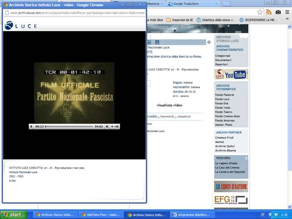This screenshot has width=292, height=219.
Task: Pause the video playback
Action: pyautogui.click(x=31, y=126)
